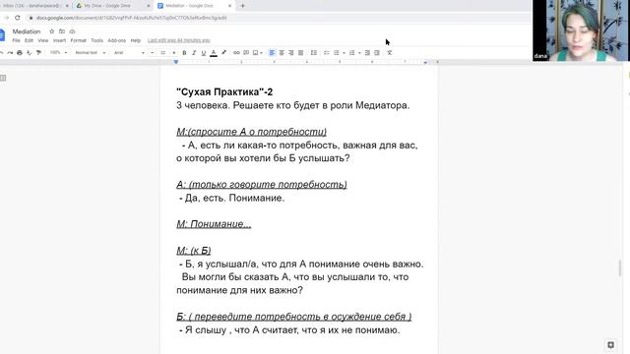Open the Arial font dropdown
Viewport: 630px width, 354px height.
129,52
